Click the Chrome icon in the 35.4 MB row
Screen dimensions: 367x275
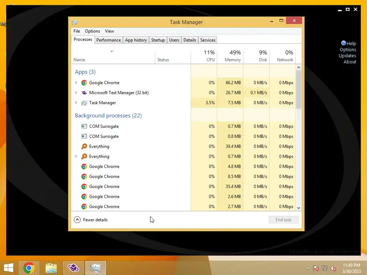pyautogui.click(x=84, y=187)
